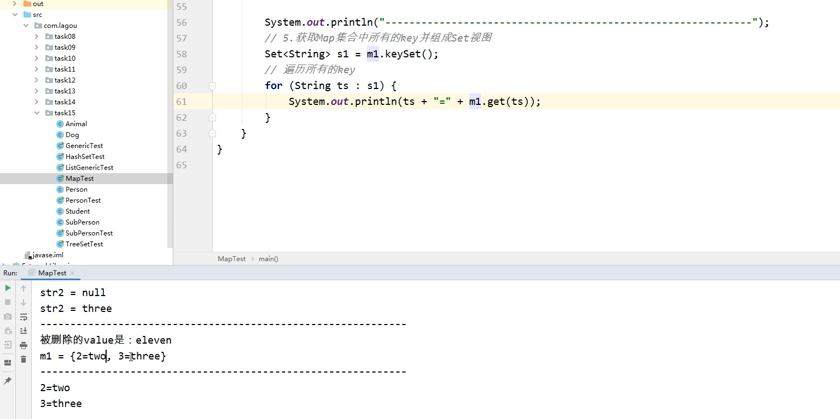Expand the task09 package arrow
This screenshot has width=840, height=419.
tap(37, 48)
